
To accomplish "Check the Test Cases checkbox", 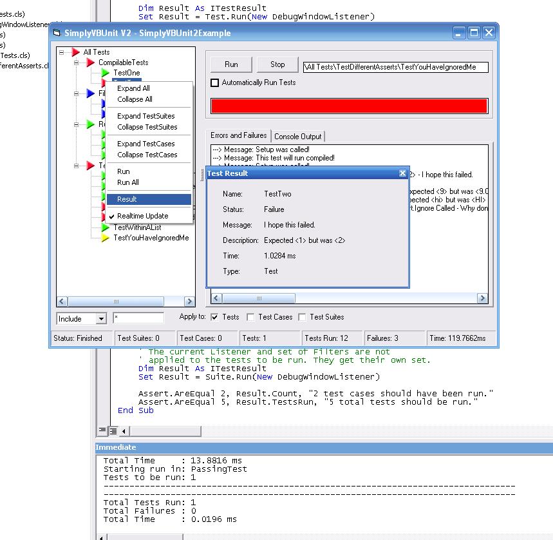I will (250, 317).
